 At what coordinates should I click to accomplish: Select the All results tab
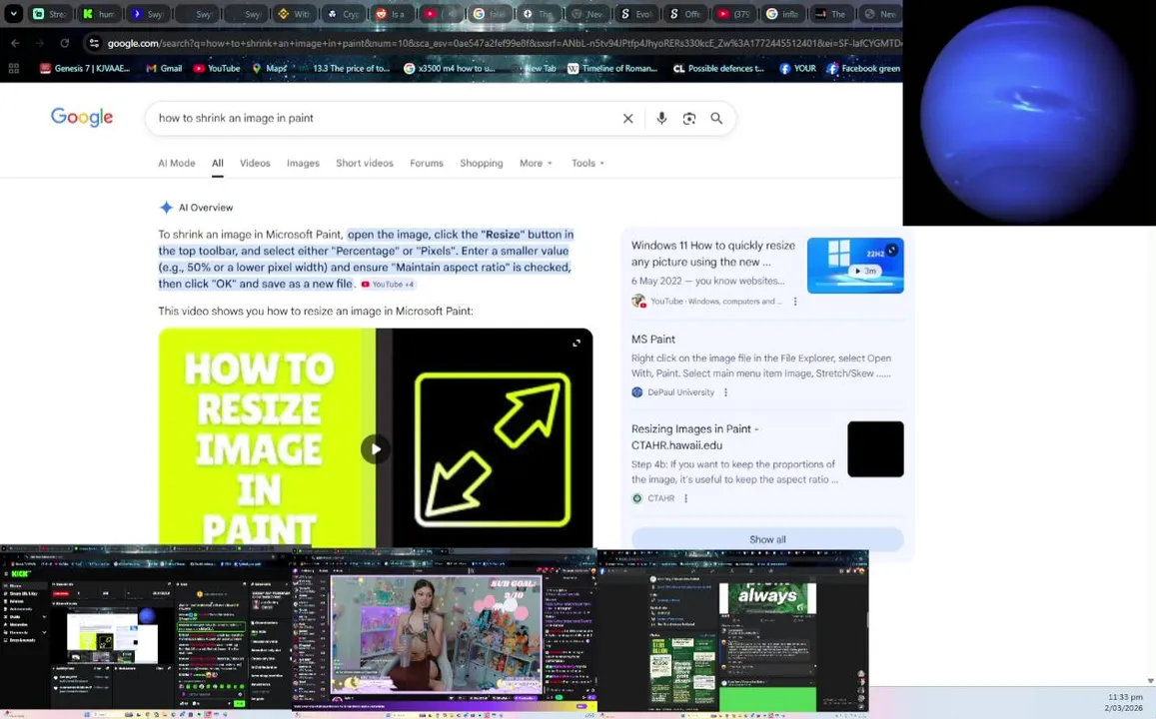point(218,163)
